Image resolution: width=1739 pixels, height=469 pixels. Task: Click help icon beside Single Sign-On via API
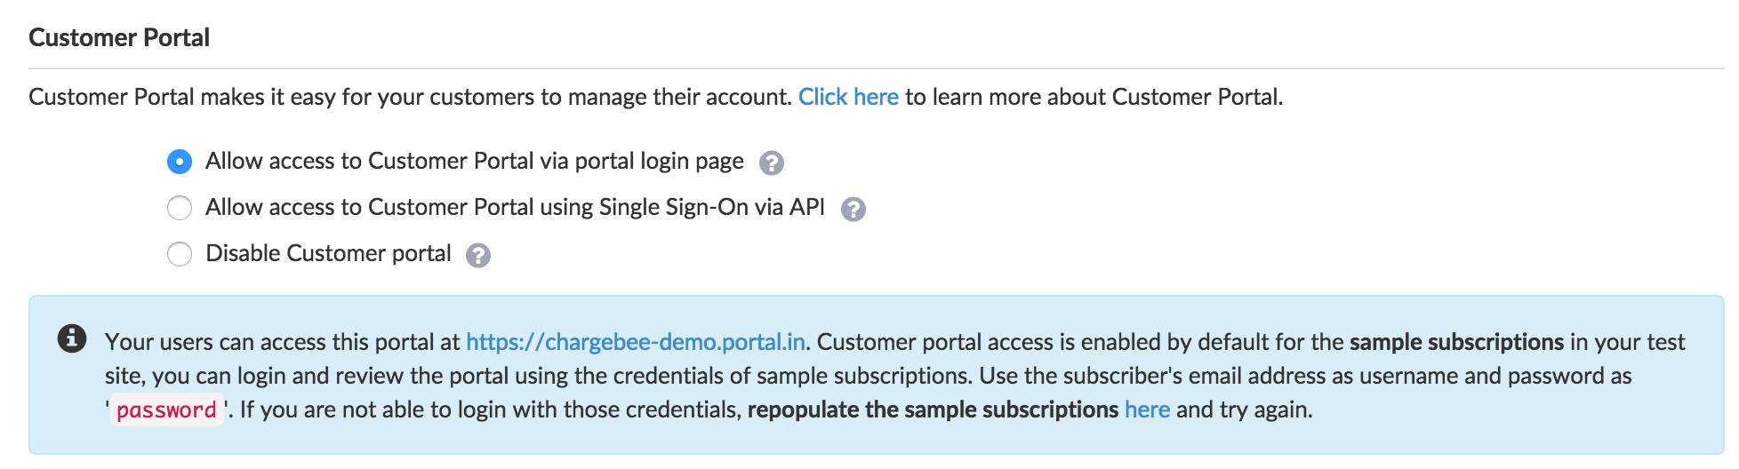(853, 210)
